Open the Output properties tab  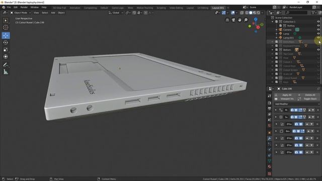click(x=270, y=109)
